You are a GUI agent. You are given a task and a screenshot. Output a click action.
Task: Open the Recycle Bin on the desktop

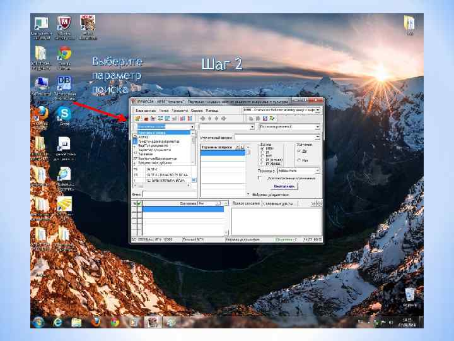(410, 294)
